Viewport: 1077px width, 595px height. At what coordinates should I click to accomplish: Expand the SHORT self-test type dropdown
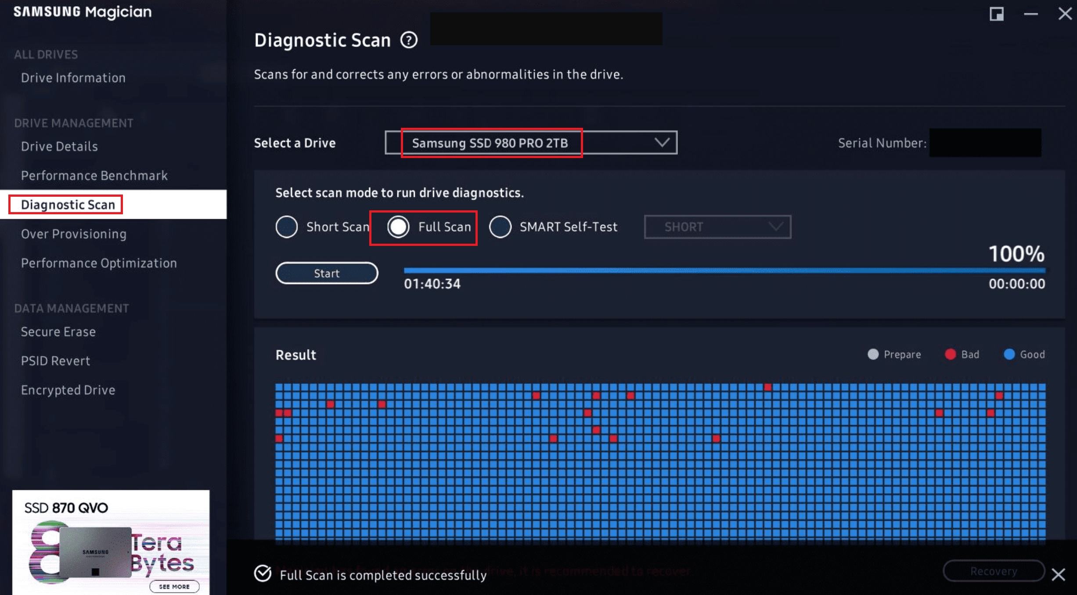718,227
